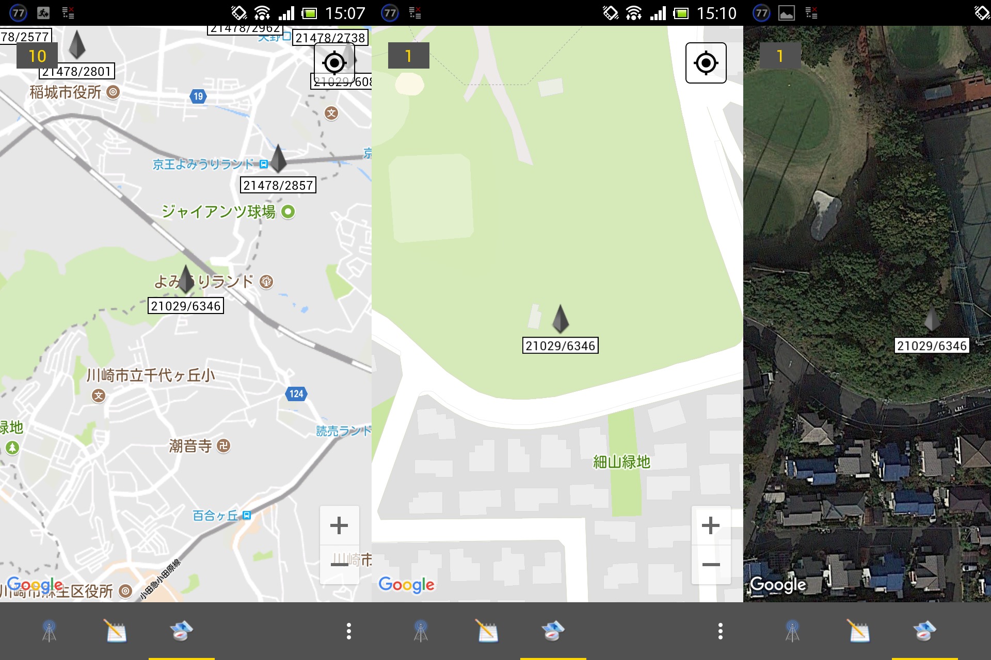Image resolution: width=991 pixels, height=660 pixels.
Task: Select map compass tab in middle screen
Action: coord(553,631)
